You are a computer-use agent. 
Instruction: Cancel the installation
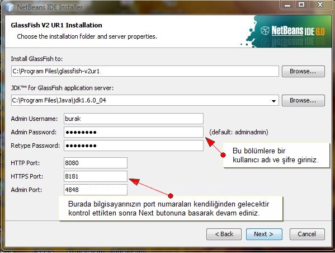pyautogui.click(x=307, y=234)
